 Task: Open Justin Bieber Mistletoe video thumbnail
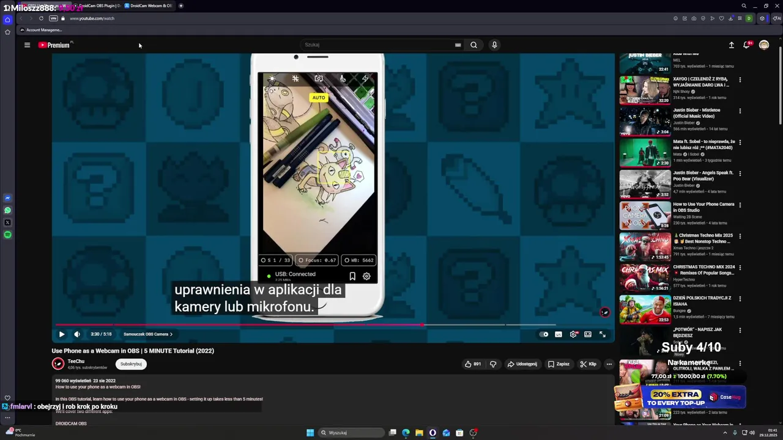coord(645,121)
